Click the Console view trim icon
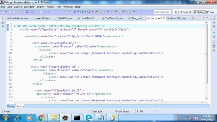 pos(214,46)
